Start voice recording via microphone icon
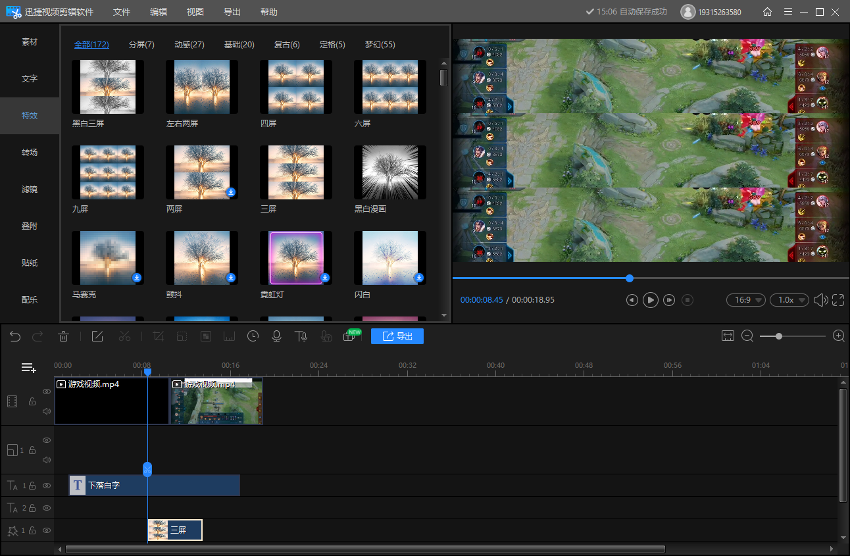 pos(277,336)
